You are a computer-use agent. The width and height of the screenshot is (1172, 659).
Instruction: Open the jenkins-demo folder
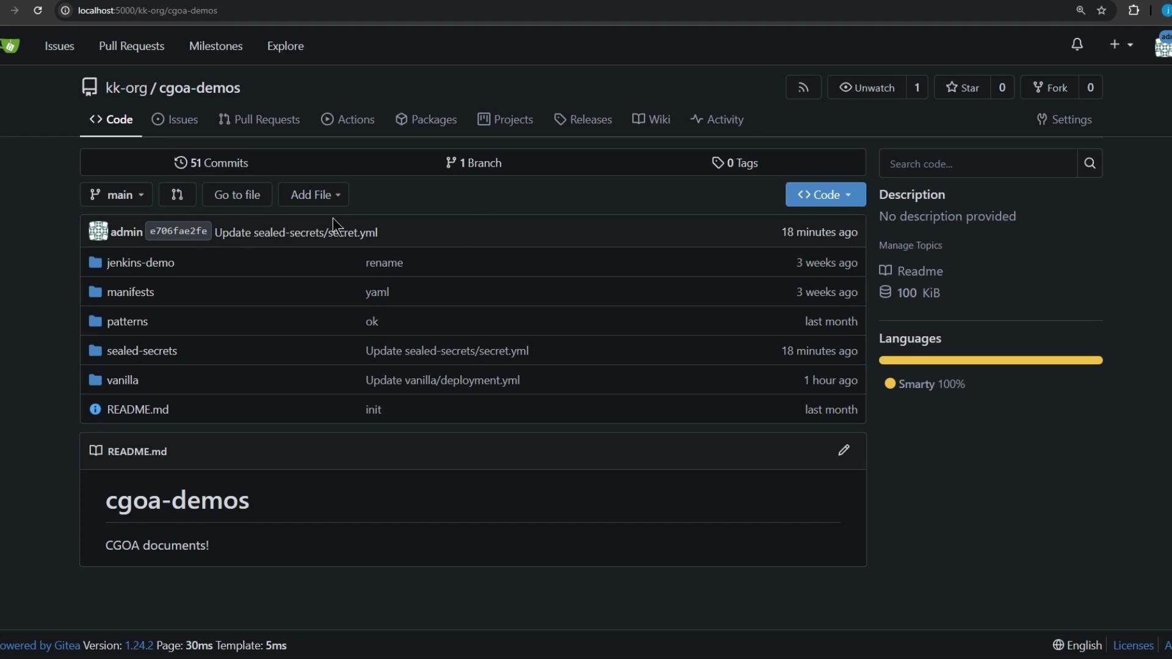click(140, 262)
